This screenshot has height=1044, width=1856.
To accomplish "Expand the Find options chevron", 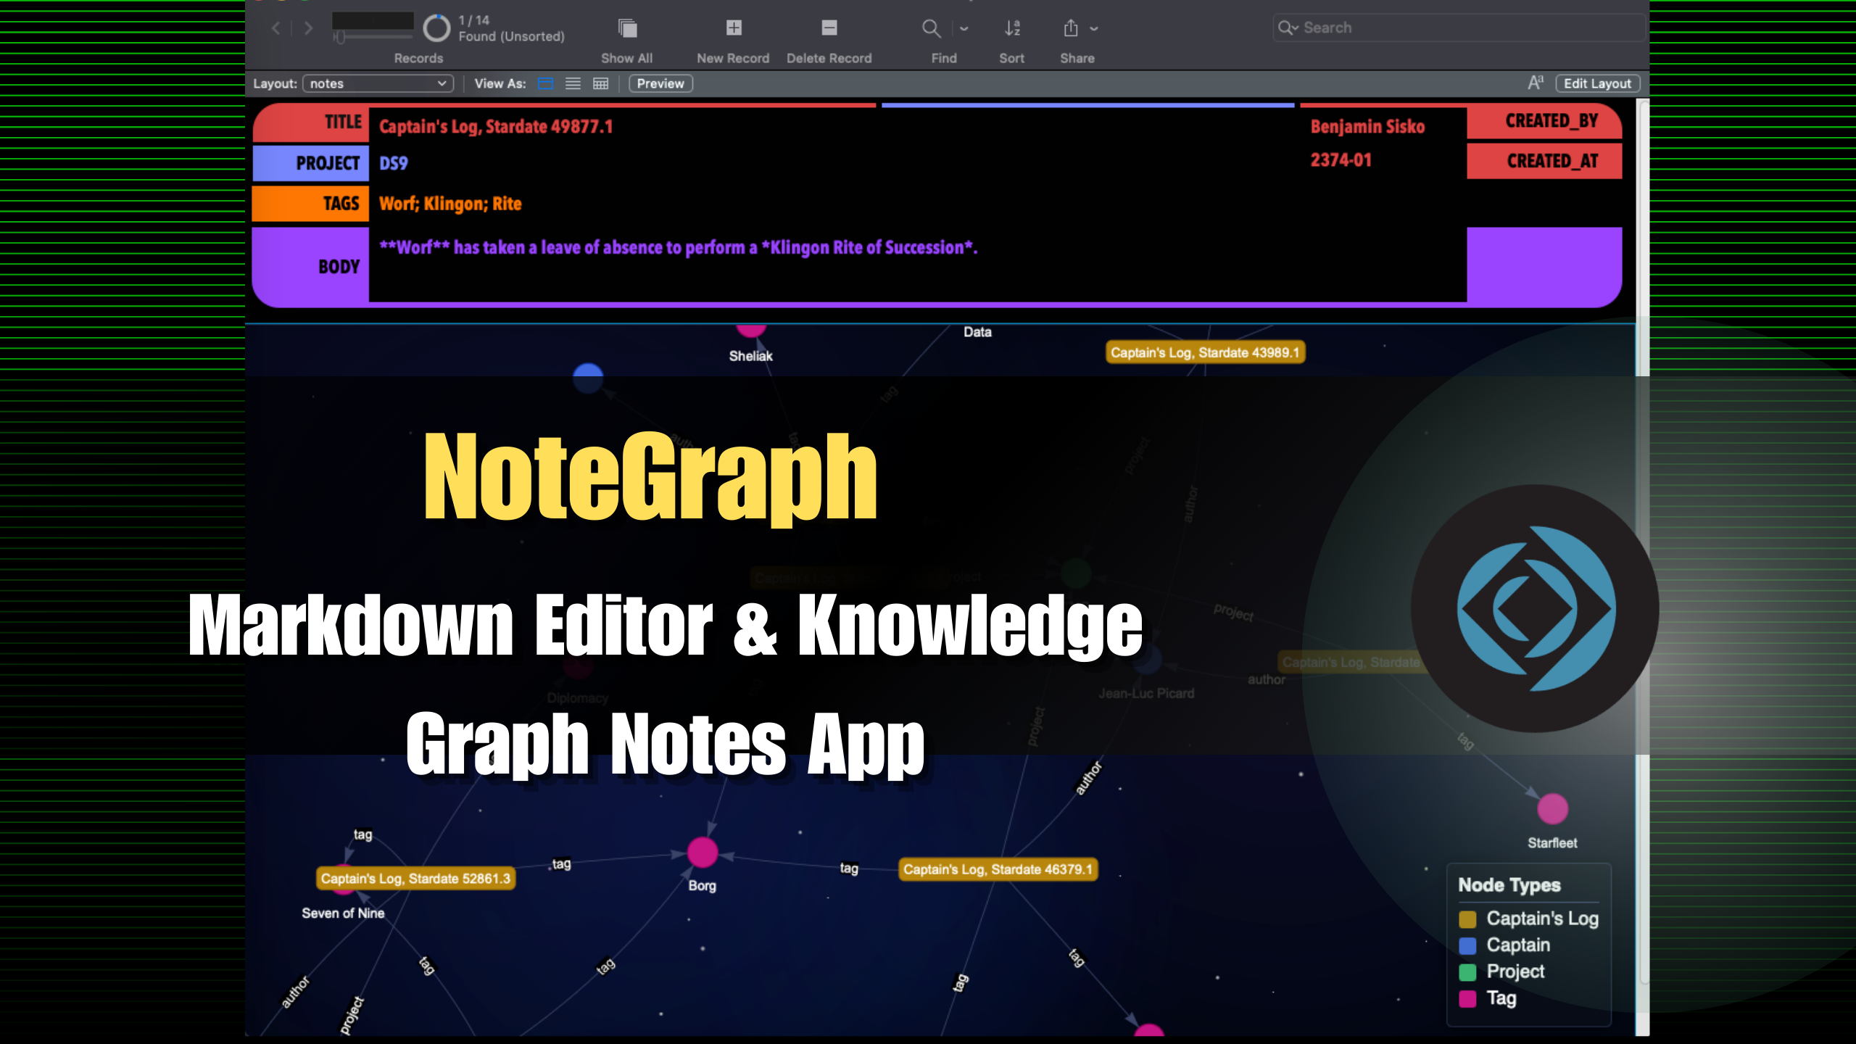I will tap(964, 29).
